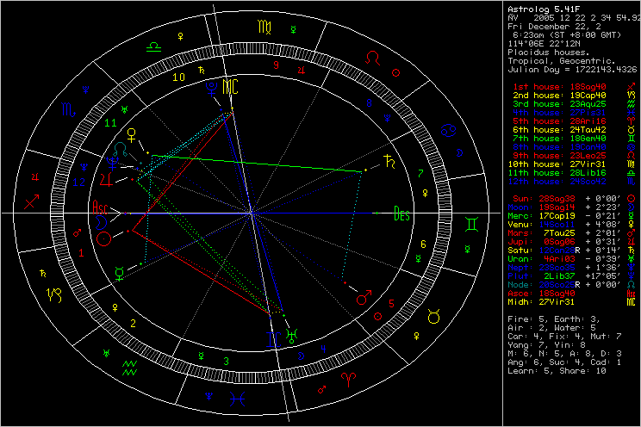The width and height of the screenshot is (641, 427).
Task: Click the green Mercury glyph in the chart wheel
Action: pyautogui.click(x=118, y=274)
